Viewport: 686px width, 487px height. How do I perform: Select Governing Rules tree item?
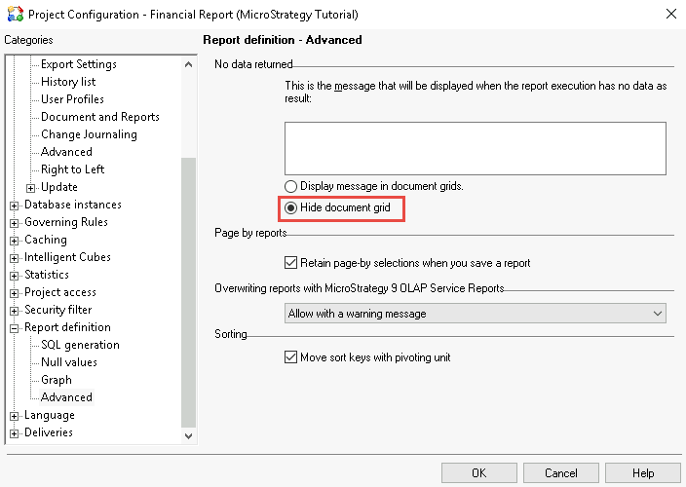[66, 222]
